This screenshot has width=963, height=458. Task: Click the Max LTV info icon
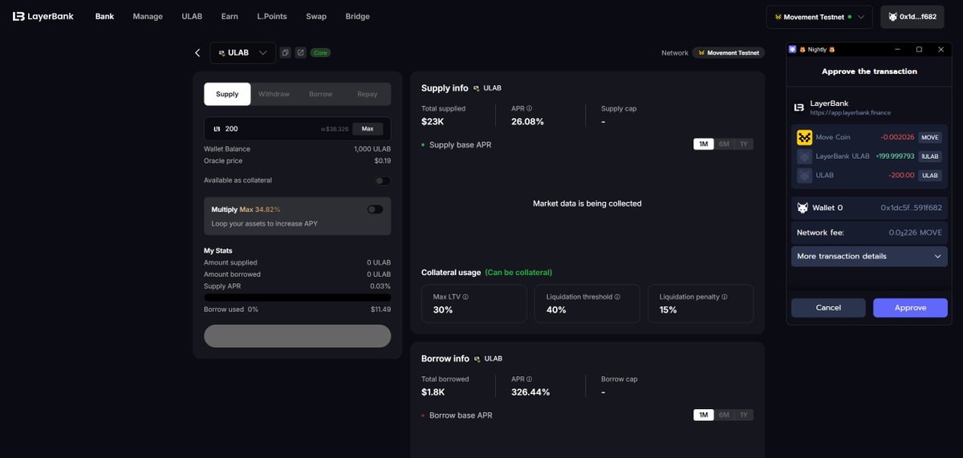(465, 297)
